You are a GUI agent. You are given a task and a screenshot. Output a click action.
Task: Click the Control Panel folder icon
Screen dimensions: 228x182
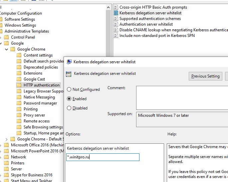click(6, 37)
